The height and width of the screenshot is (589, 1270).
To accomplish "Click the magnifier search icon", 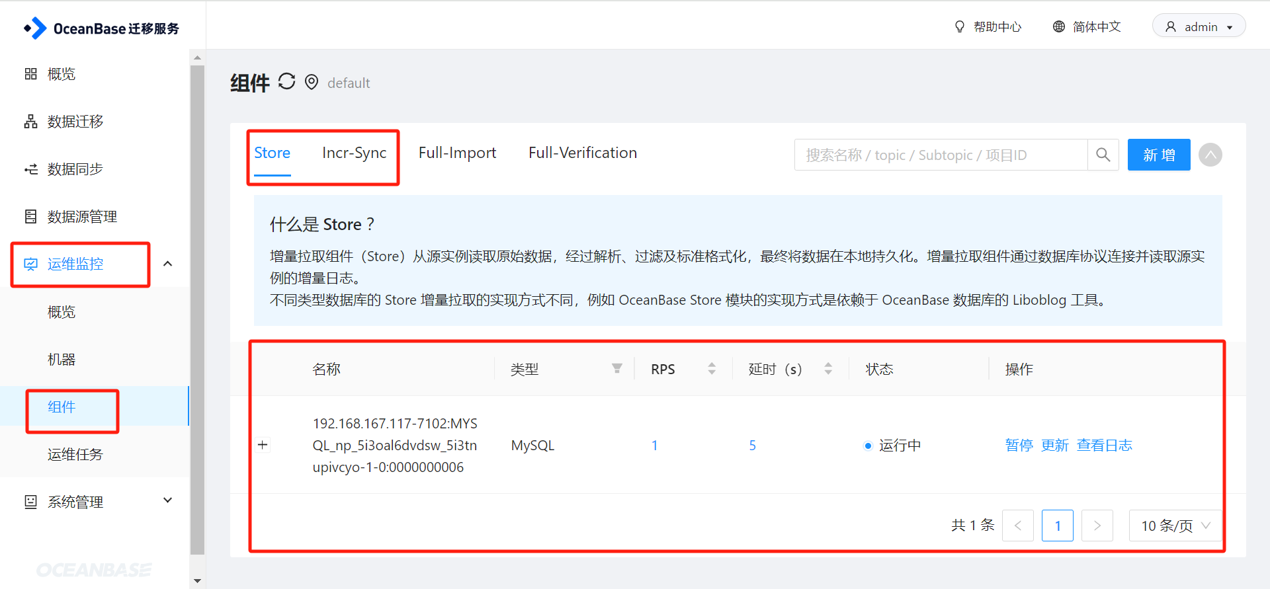I will coord(1103,155).
